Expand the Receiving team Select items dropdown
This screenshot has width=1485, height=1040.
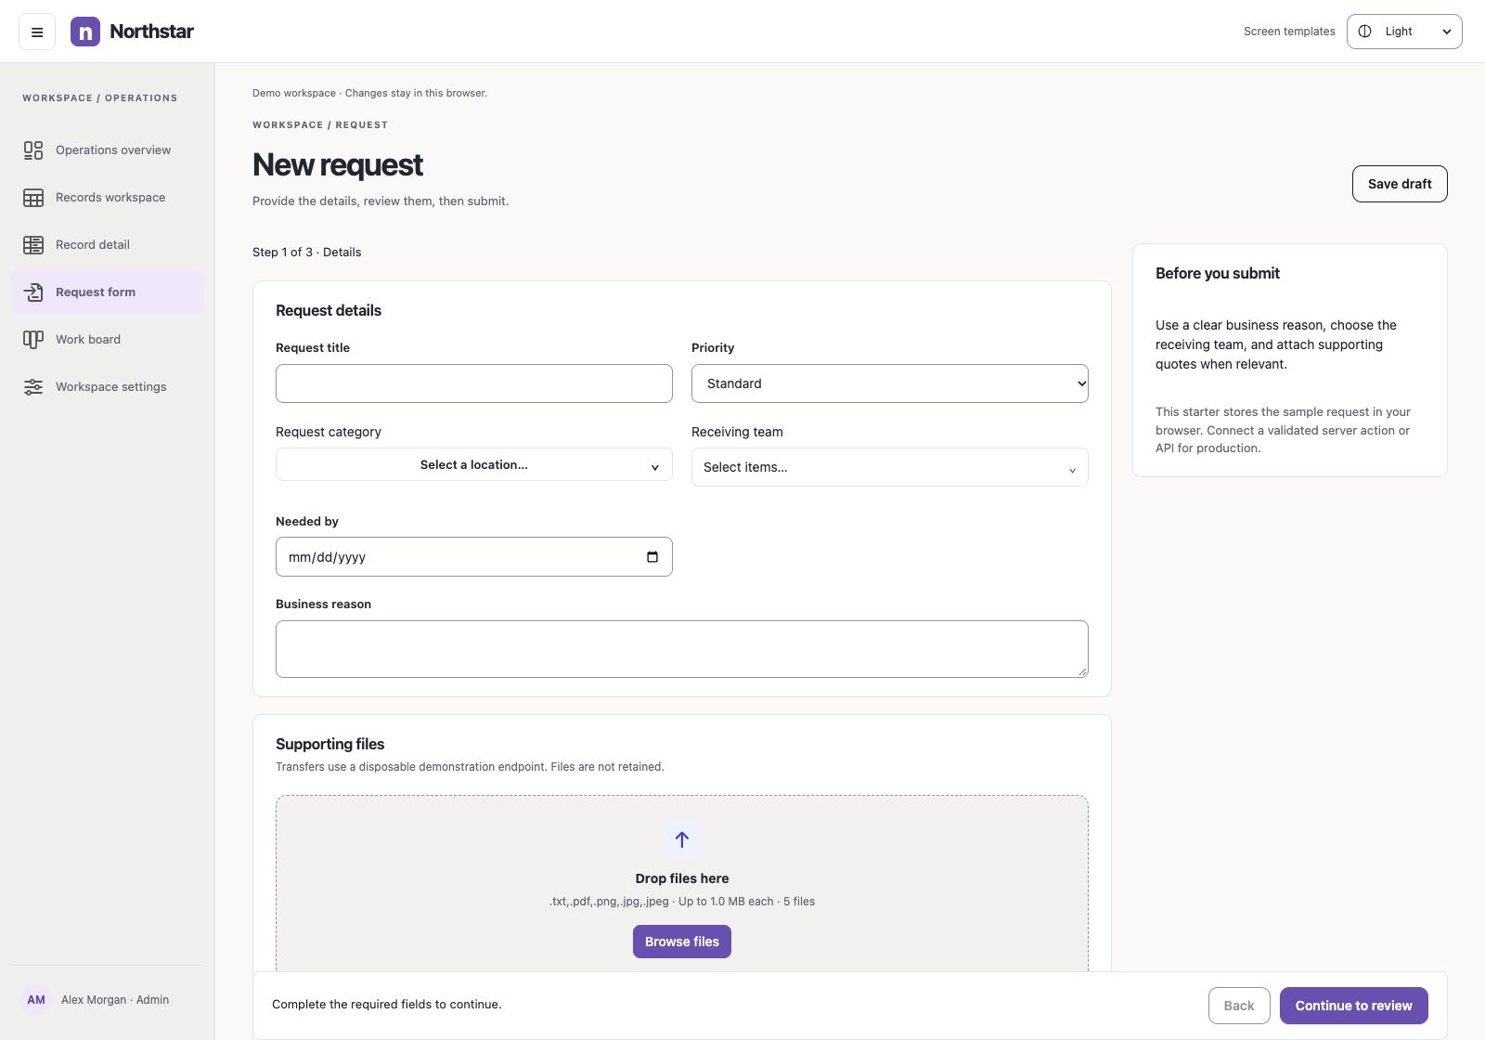pos(890,467)
